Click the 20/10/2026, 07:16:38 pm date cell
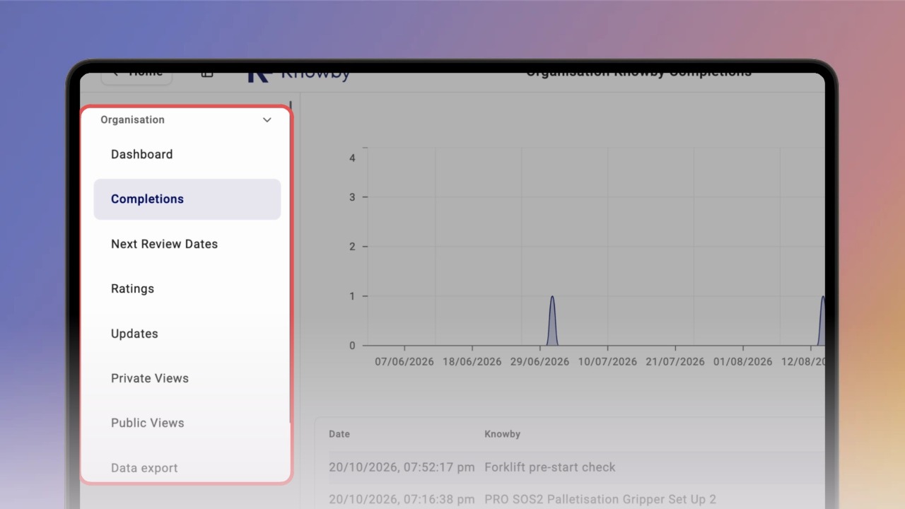 click(402, 500)
